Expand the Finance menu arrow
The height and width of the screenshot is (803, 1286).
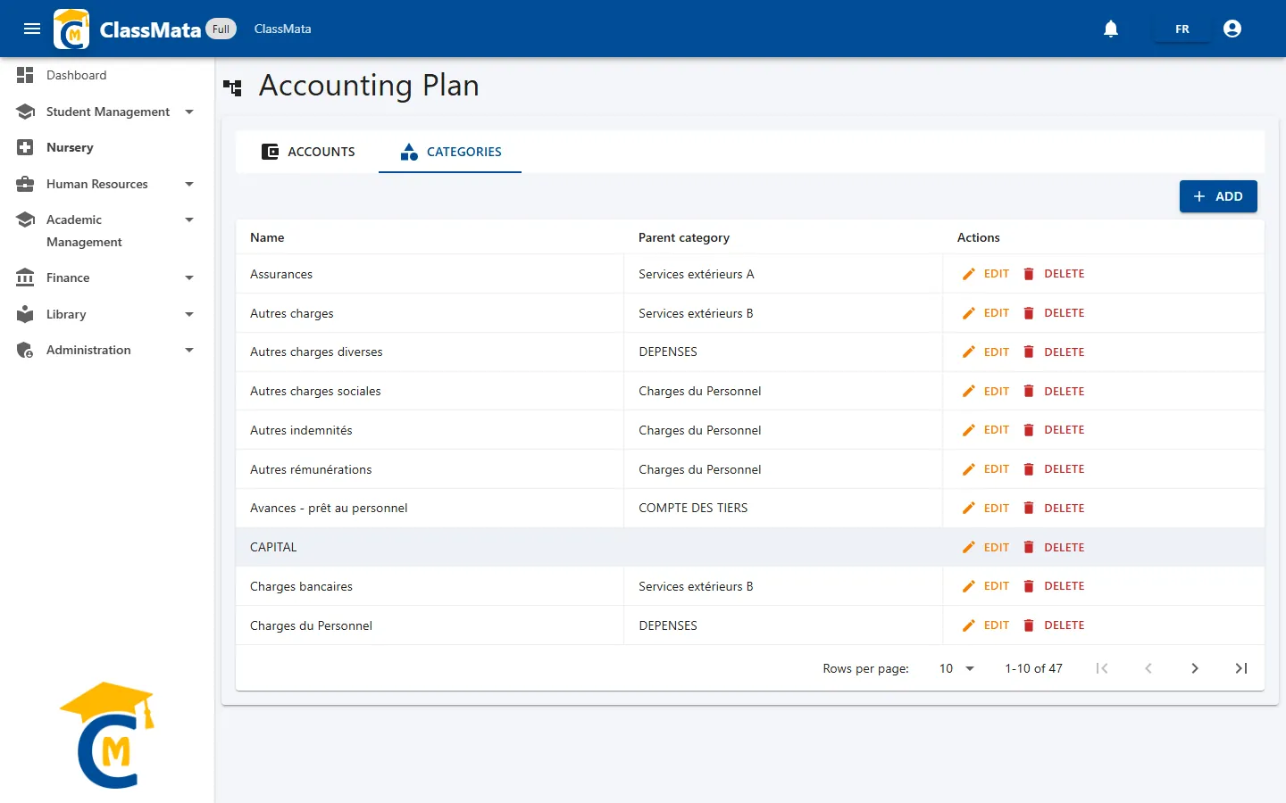tap(189, 277)
